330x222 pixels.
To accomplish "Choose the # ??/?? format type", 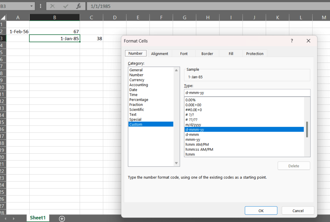I will click(244, 120).
